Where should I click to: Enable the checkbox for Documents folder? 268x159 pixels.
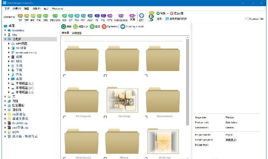[x=146, y=117]
